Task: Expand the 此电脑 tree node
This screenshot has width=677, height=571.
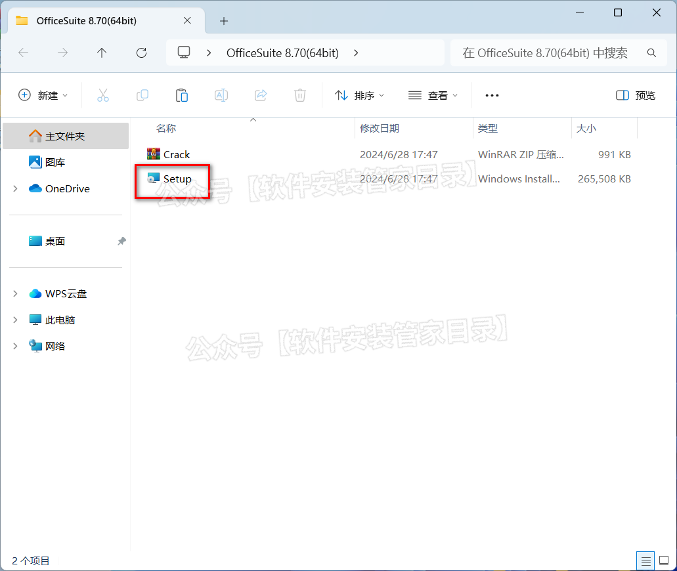Action: (15, 320)
